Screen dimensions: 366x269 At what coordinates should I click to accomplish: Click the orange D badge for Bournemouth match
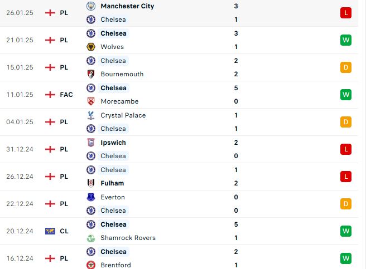346,67
